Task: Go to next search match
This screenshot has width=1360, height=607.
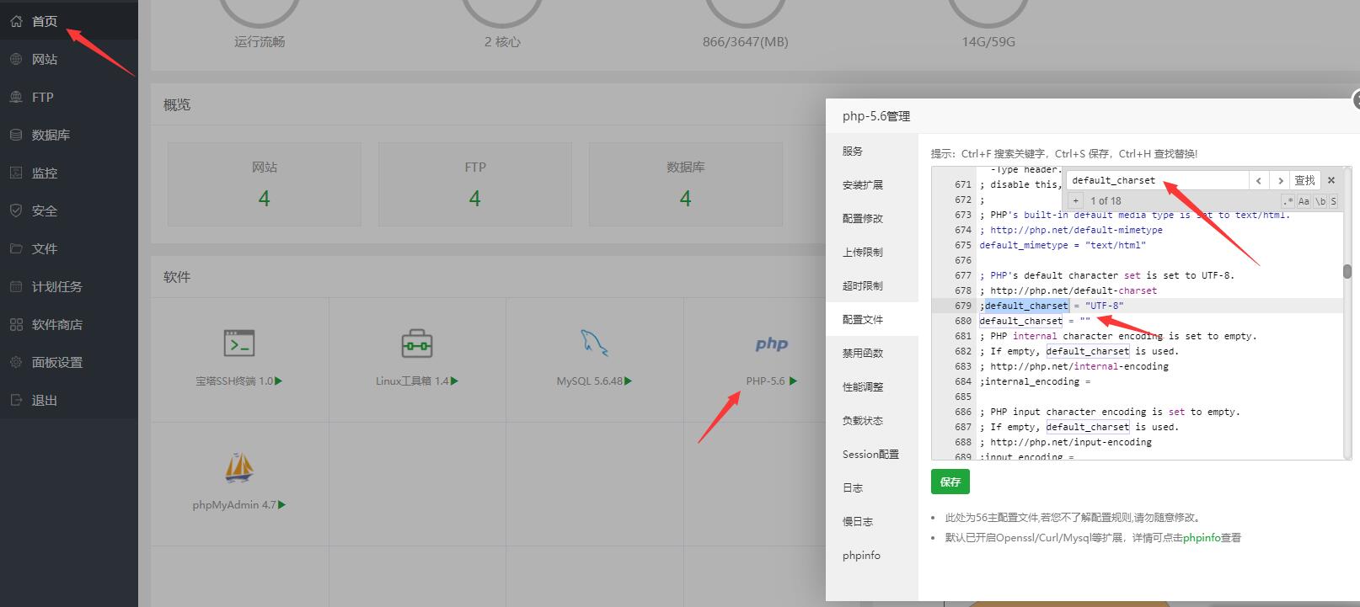Action: (x=1280, y=180)
